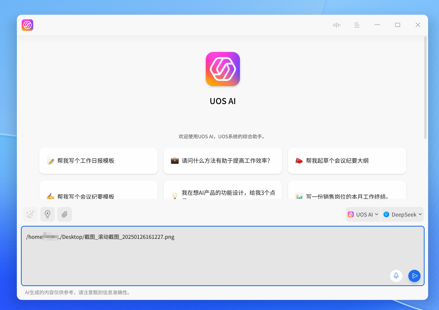
Task: Click the large UOS AI center logo
Action: 223,69
